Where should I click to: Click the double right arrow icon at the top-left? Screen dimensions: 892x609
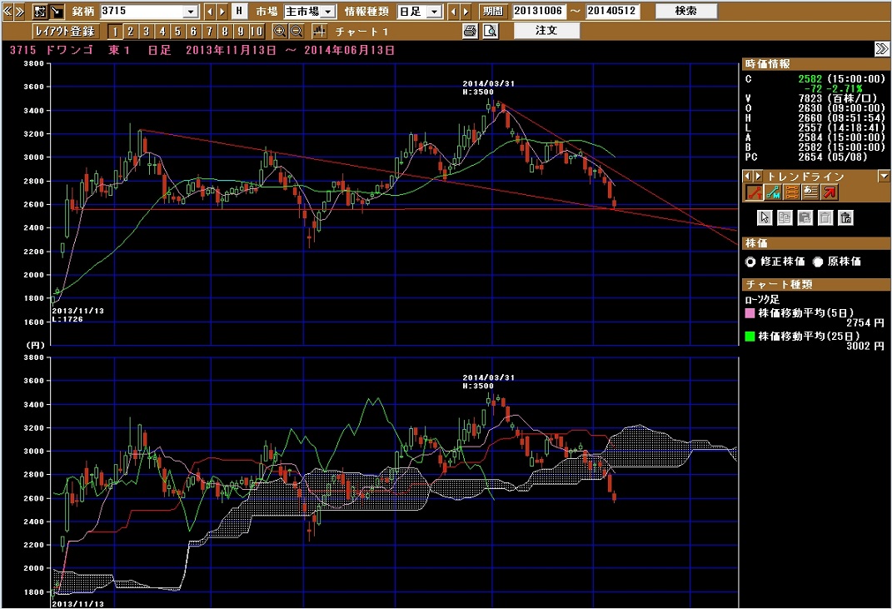coord(19,11)
